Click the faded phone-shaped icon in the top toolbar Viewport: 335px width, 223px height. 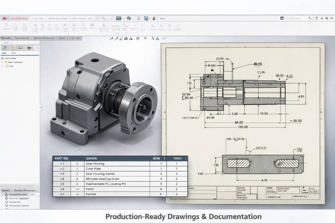[x=104, y=19]
